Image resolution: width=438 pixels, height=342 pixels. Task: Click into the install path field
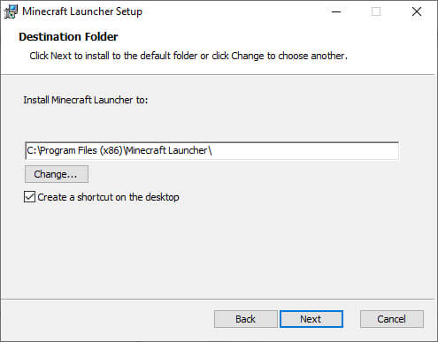click(211, 150)
